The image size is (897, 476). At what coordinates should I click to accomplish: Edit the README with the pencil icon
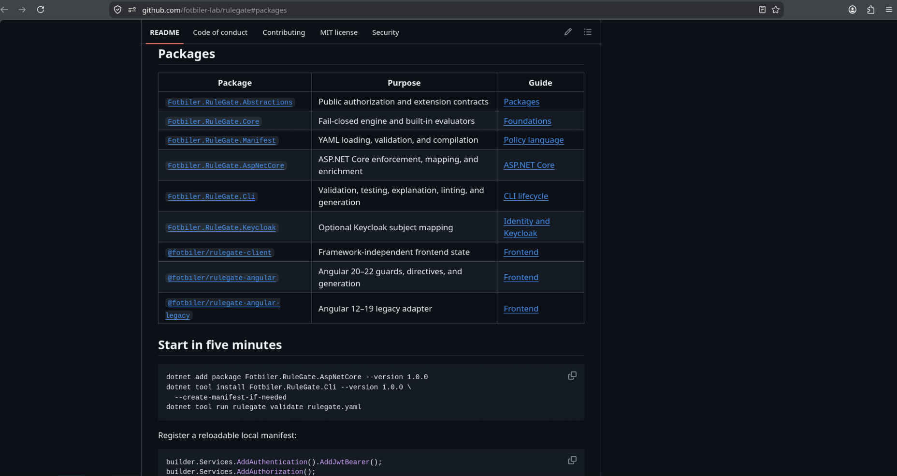tap(568, 32)
